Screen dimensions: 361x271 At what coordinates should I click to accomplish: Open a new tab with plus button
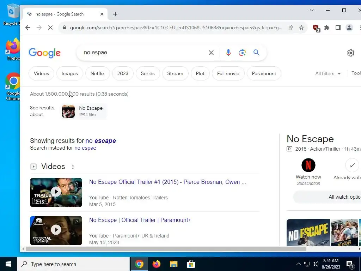(115, 14)
